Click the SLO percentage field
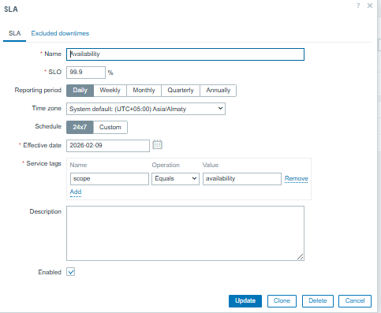This screenshot has width=381, height=313. pyautogui.click(x=86, y=73)
